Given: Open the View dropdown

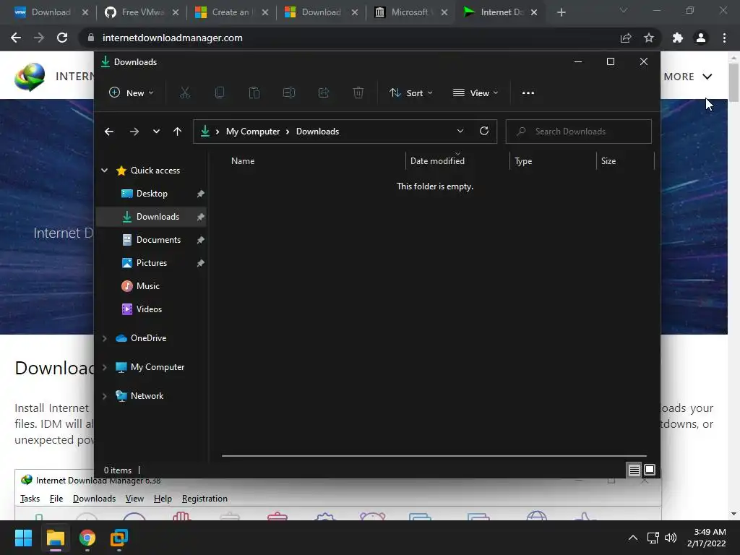Looking at the screenshot, I should (476, 93).
